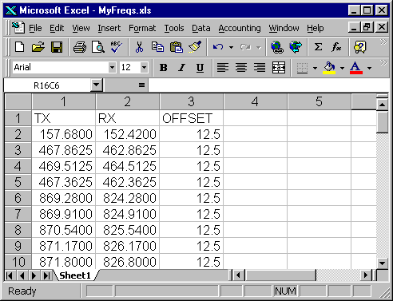Paste from clipboard icon
The image size is (393, 301).
click(176, 48)
